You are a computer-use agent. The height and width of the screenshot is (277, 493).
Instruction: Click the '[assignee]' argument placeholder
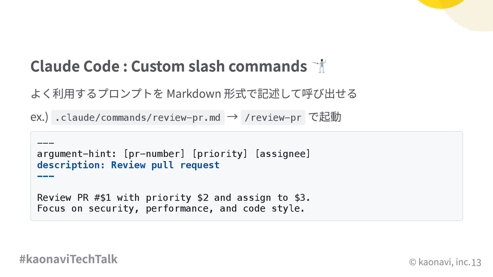(283, 154)
